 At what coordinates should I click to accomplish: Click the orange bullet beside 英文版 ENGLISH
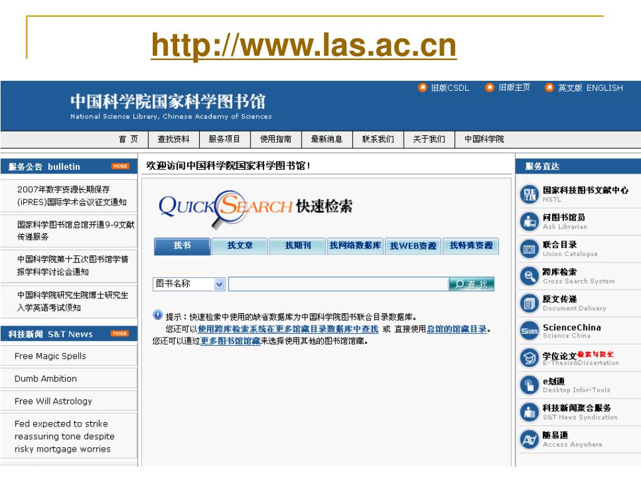550,88
